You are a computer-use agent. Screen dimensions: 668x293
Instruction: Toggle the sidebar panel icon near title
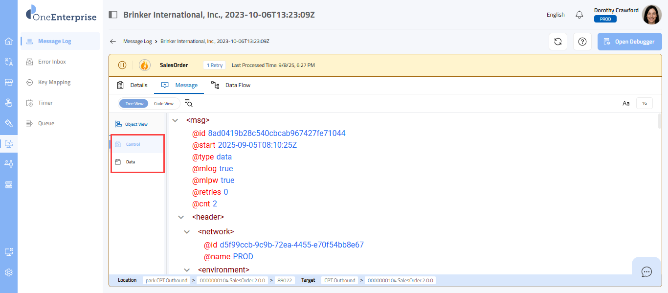113,15
